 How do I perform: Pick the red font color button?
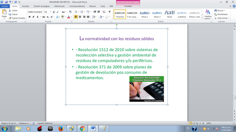coord(69,17)
